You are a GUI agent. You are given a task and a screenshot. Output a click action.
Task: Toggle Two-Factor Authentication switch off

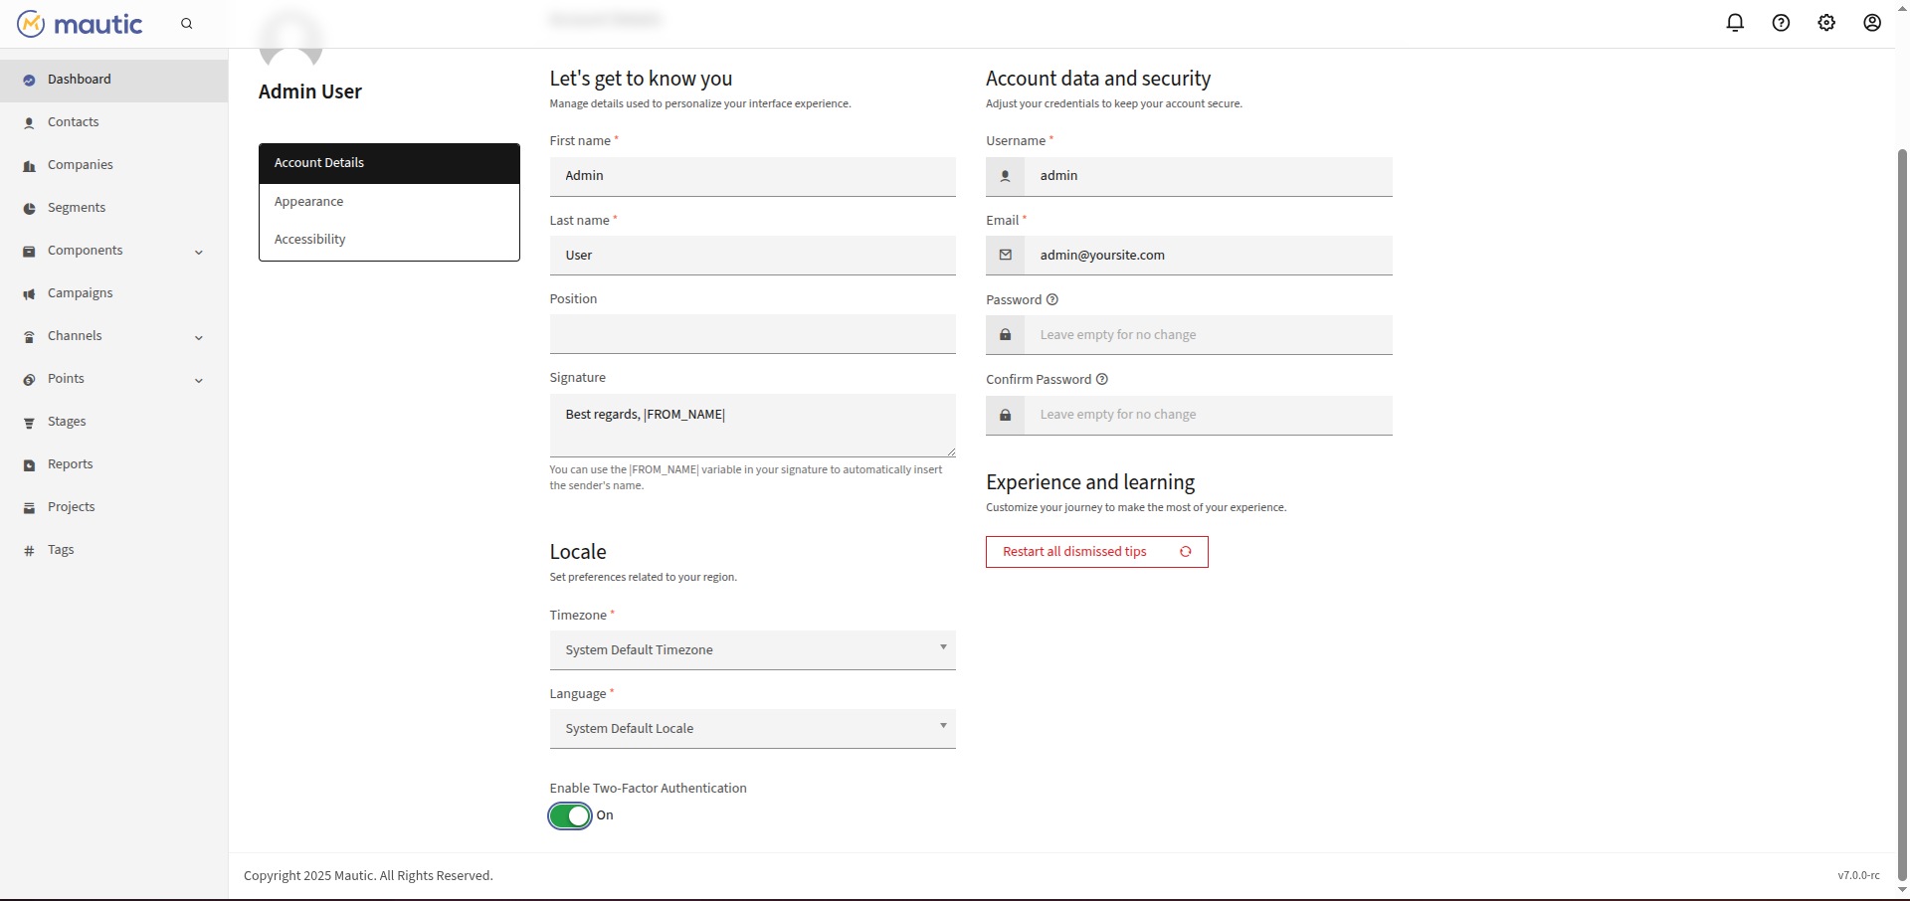(x=570, y=815)
